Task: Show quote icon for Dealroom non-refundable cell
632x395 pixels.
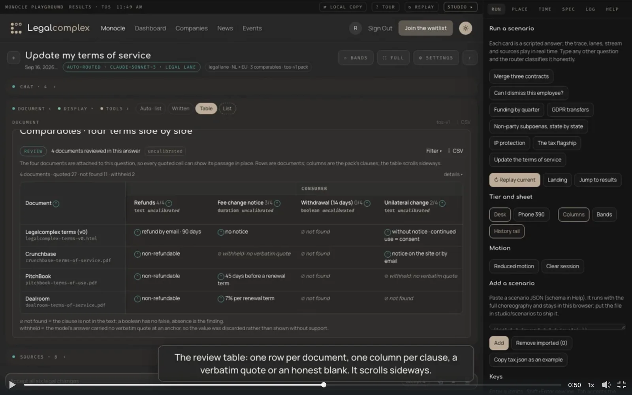Action: point(137,299)
